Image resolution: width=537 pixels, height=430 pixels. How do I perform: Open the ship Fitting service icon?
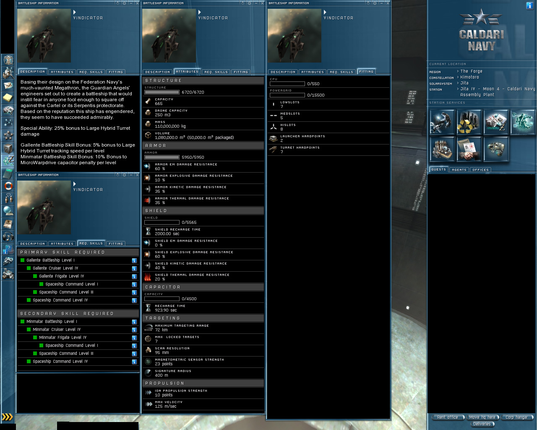coord(496,149)
